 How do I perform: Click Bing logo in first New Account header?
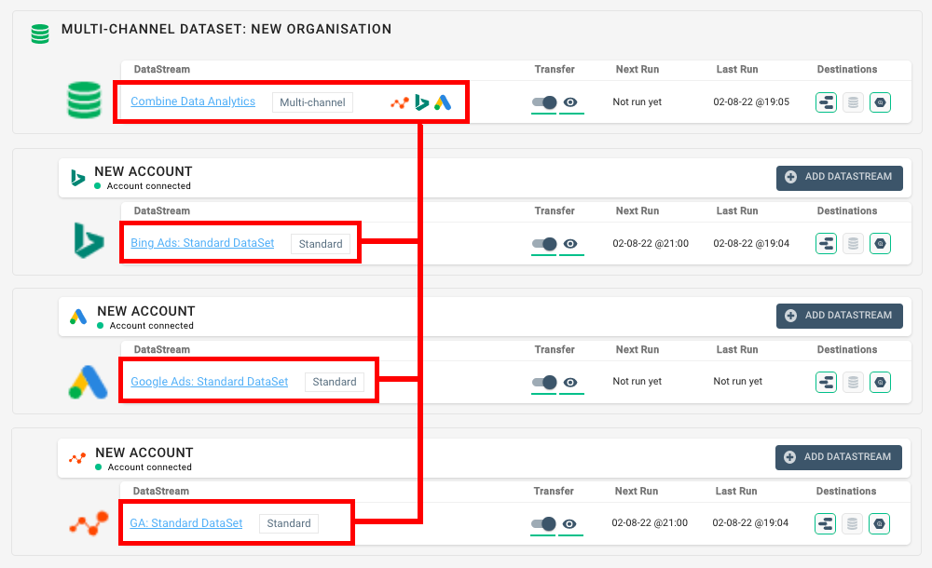pyautogui.click(x=77, y=178)
